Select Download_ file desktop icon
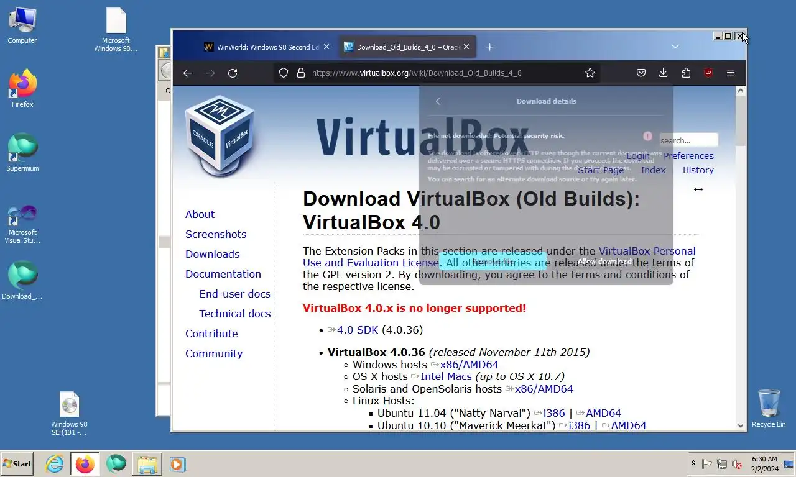This screenshot has width=796, height=477. click(22, 280)
